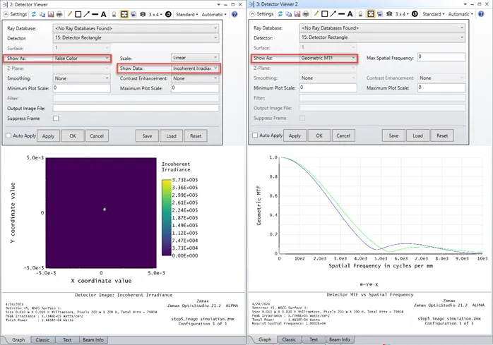Click Reset button in Detector Viewer 2

point(441,135)
